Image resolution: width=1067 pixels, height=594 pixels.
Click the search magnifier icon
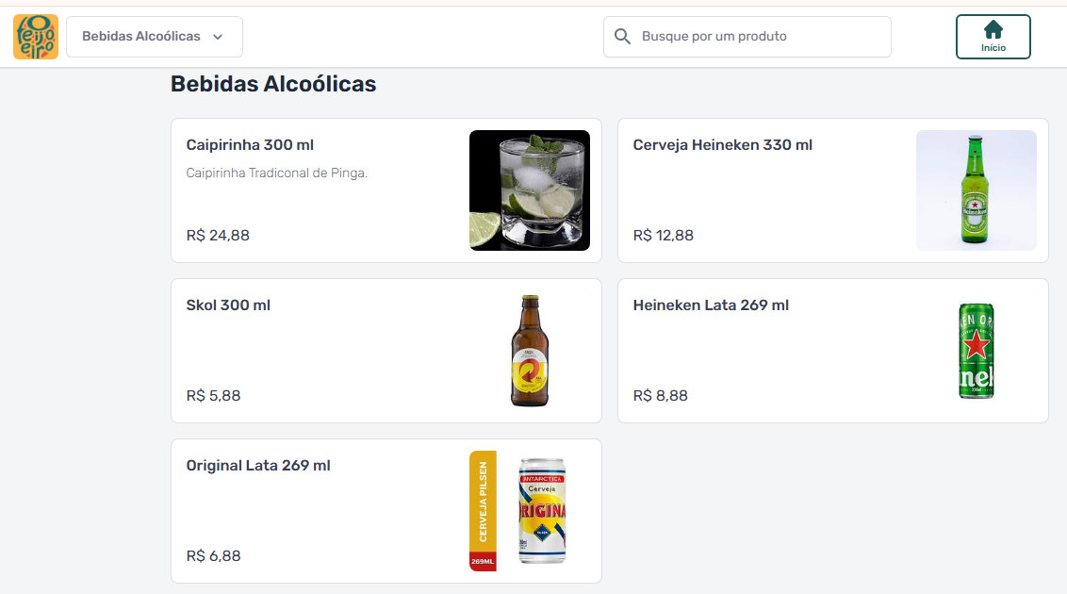pyautogui.click(x=622, y=37)
